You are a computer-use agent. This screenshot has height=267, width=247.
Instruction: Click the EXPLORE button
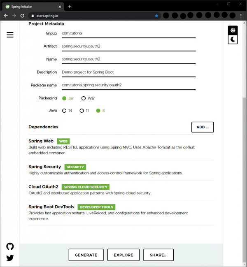pos(123,255)
